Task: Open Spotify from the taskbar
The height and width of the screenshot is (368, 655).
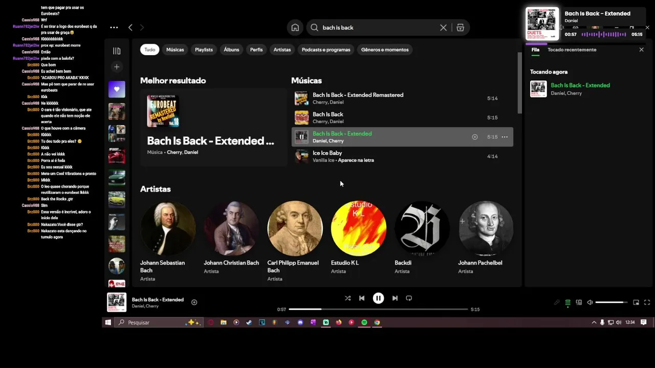Action: (364, 323)
